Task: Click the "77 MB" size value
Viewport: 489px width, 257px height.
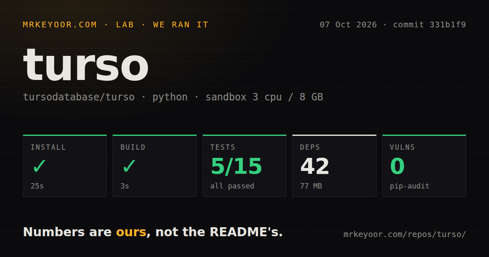Action: coord(311,186)
